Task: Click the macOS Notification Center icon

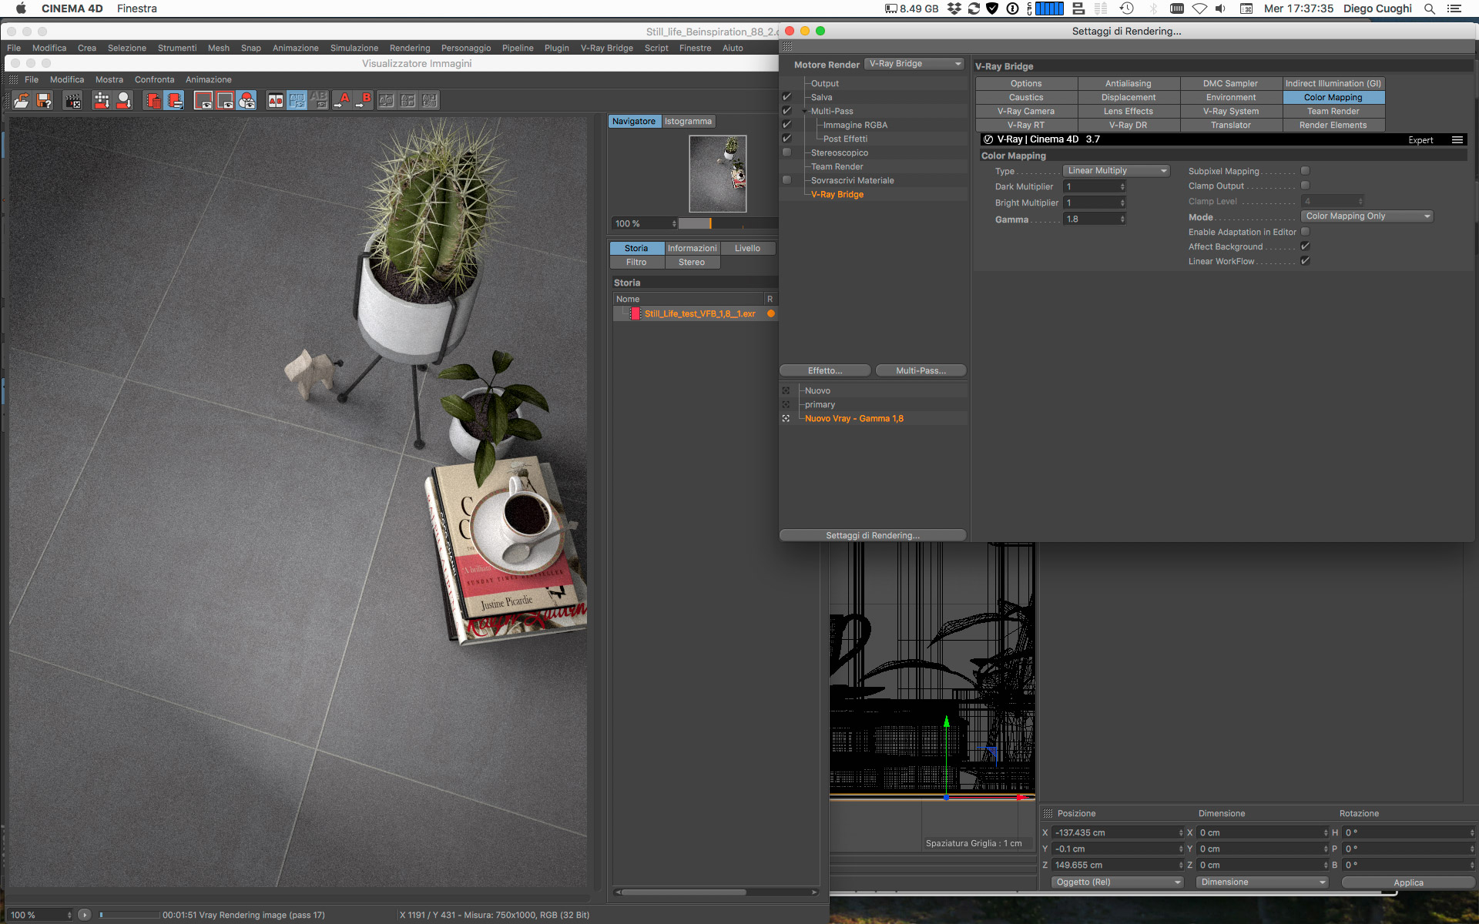Action: pos(1454,8)
